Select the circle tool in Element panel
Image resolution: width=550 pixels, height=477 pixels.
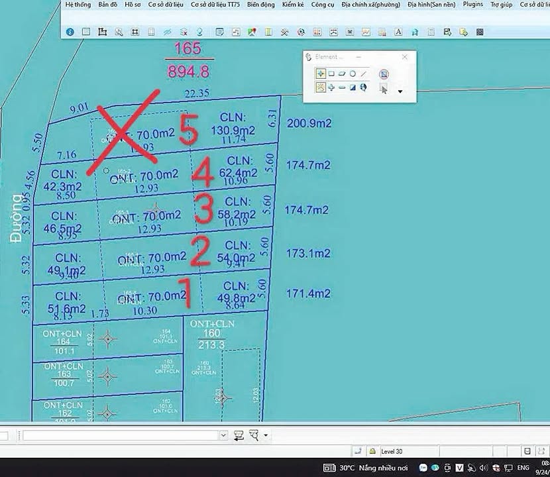click(x=353, y=74)
